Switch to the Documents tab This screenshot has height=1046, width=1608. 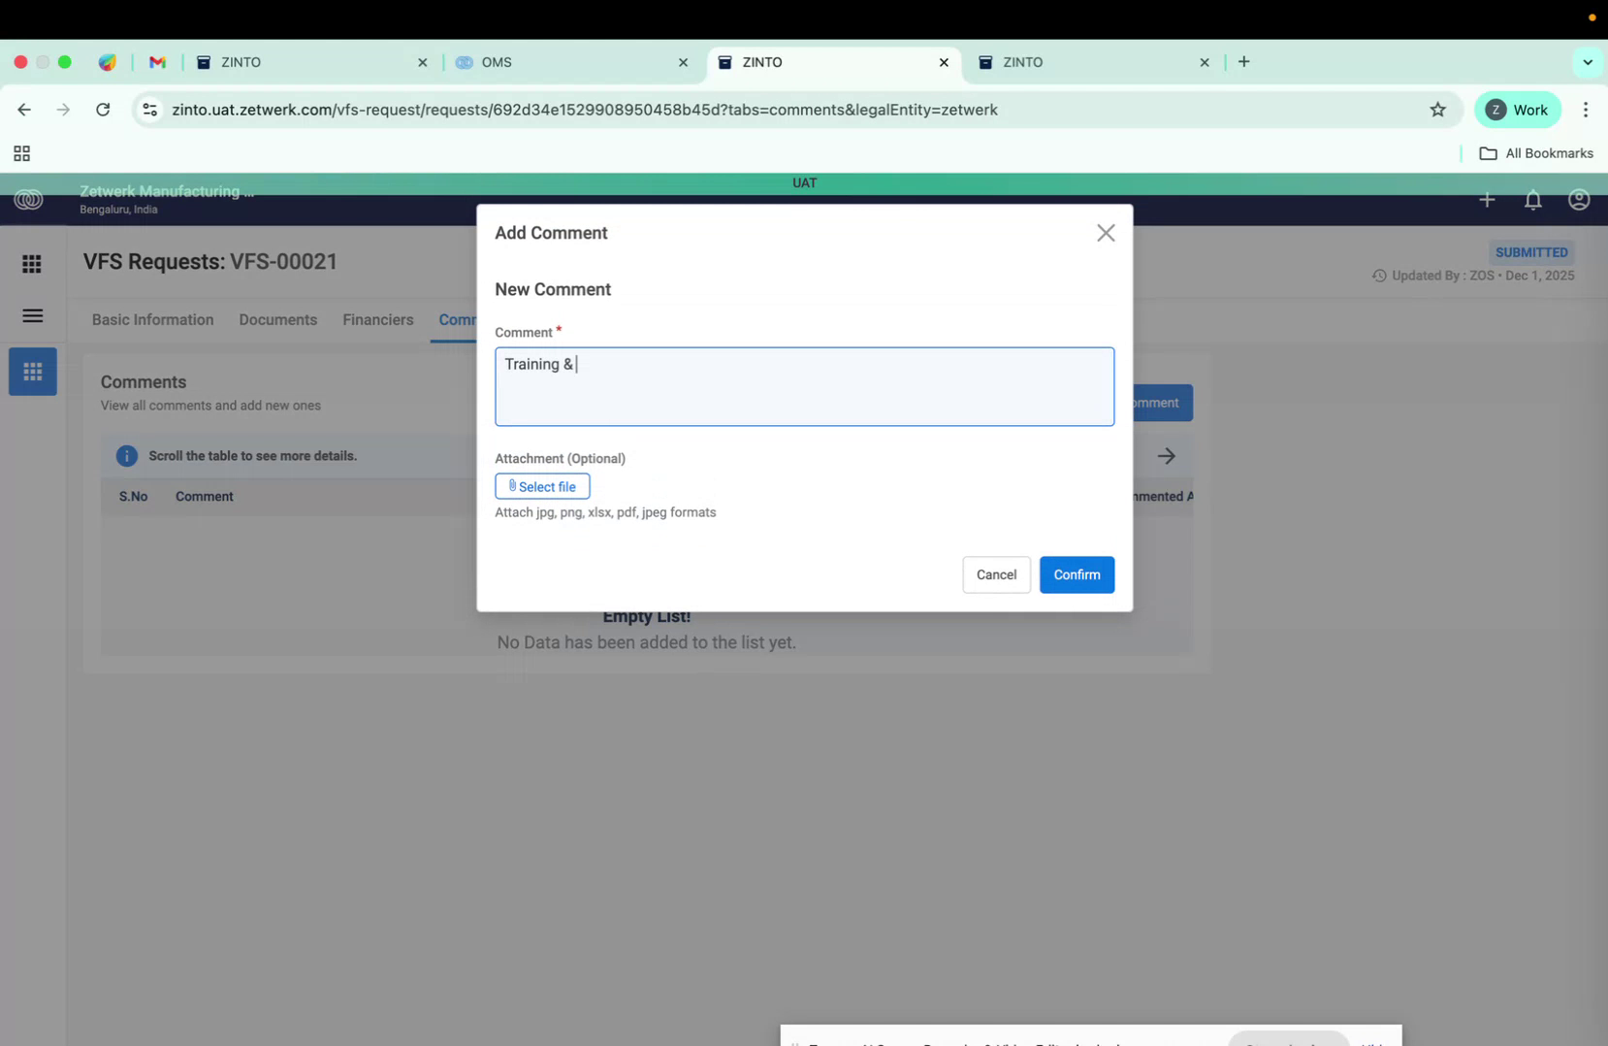277,319
